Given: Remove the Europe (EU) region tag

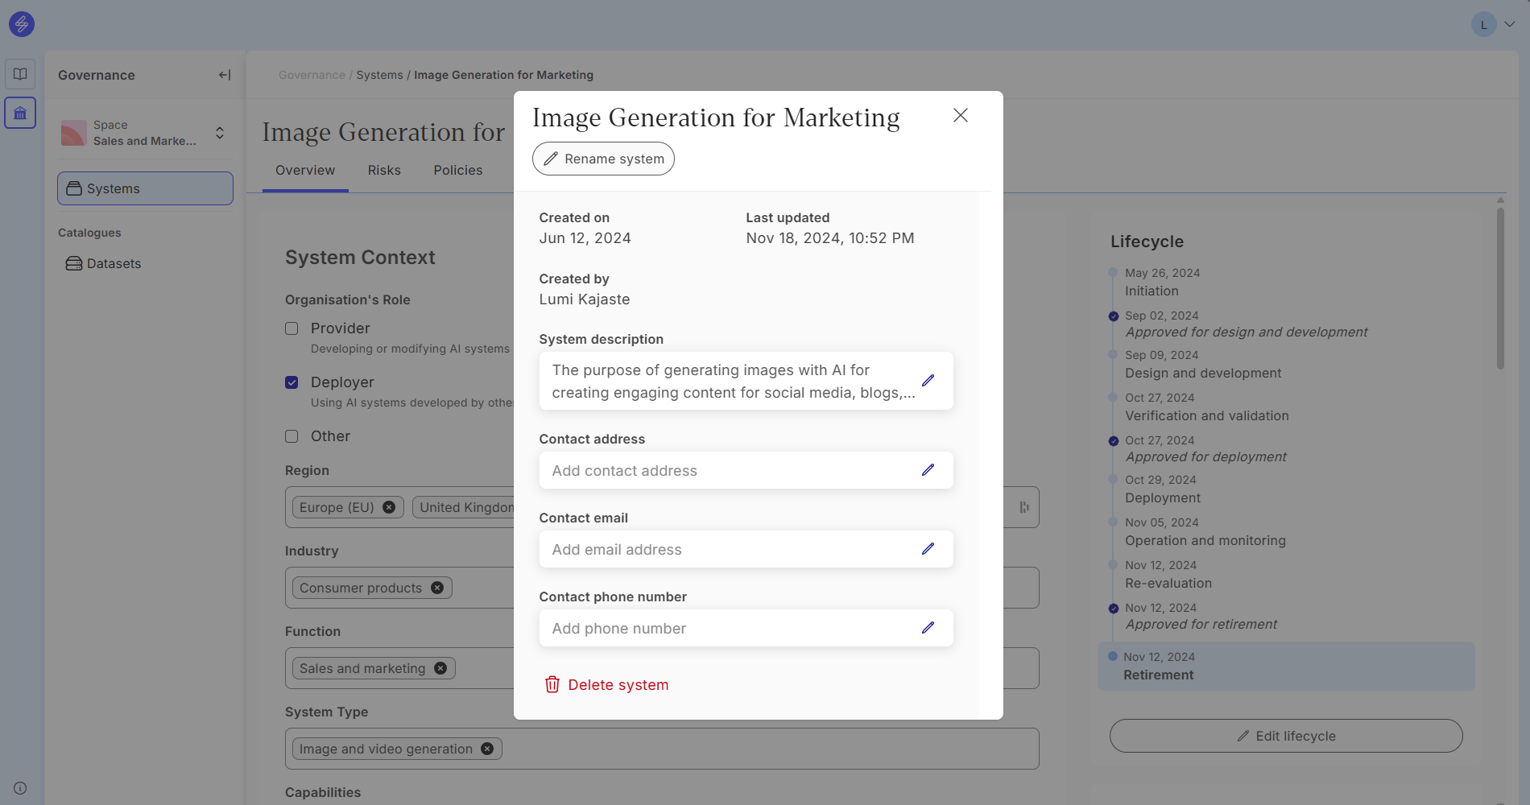Looking at the screenshot, I should [x=389, y=507].
